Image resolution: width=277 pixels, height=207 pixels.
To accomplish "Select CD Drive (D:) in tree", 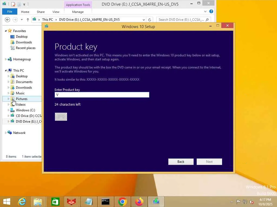I will click(x=29, y=116).
